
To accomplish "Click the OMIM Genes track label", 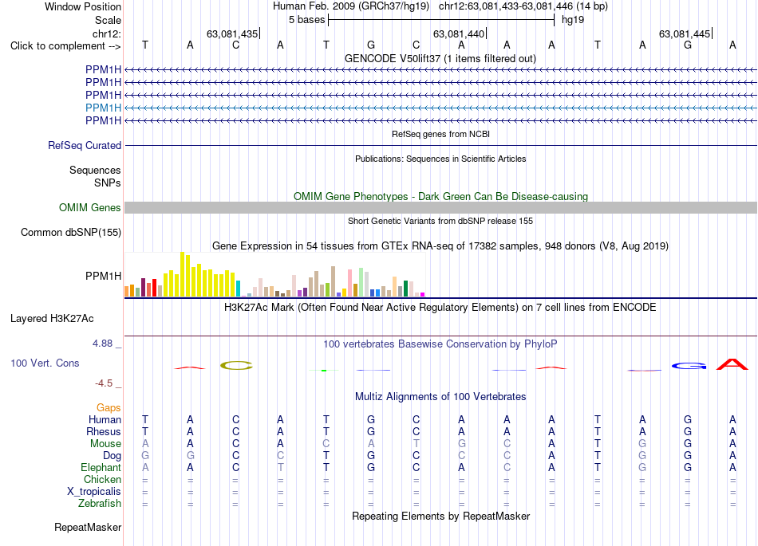I will click(90, 207).
